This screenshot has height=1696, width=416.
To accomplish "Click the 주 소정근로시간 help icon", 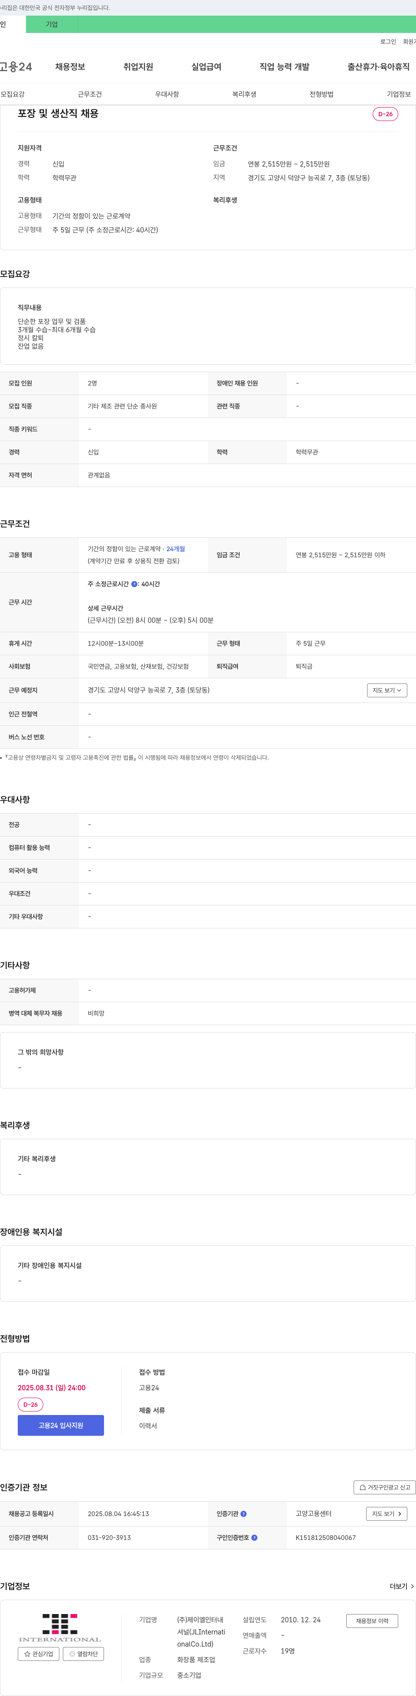I will [x=134, y=584].
